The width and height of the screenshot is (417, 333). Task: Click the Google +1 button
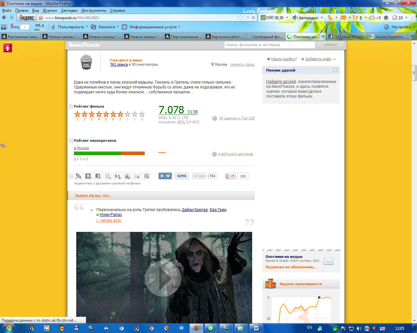(x=230, y=176)
